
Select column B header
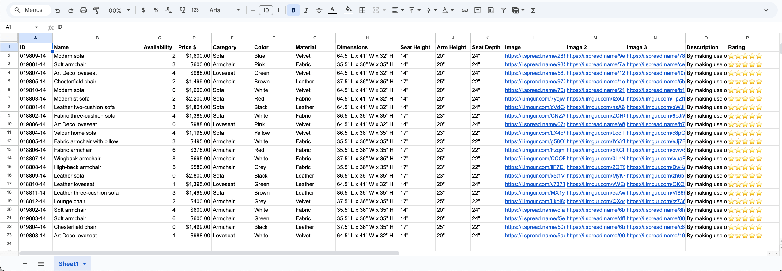(x=97, y=38)
